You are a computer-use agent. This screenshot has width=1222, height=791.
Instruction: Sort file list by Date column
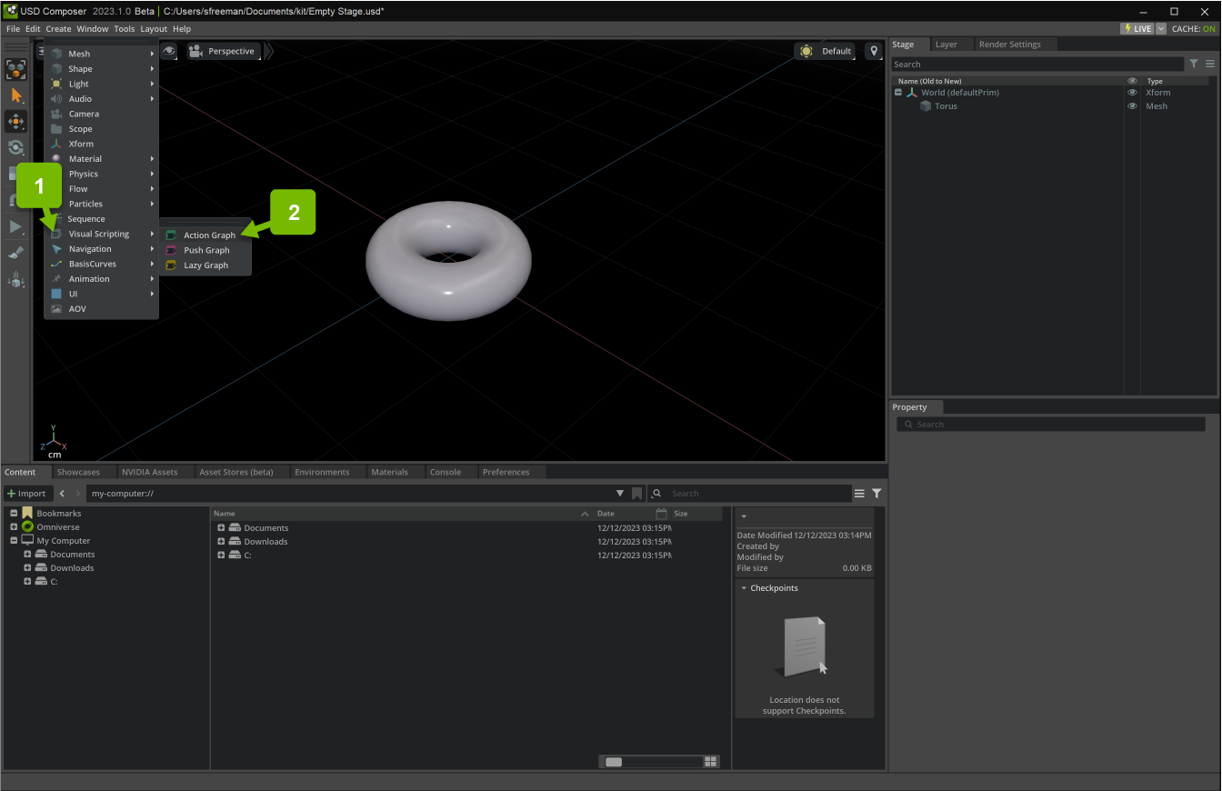pos(606,514)
